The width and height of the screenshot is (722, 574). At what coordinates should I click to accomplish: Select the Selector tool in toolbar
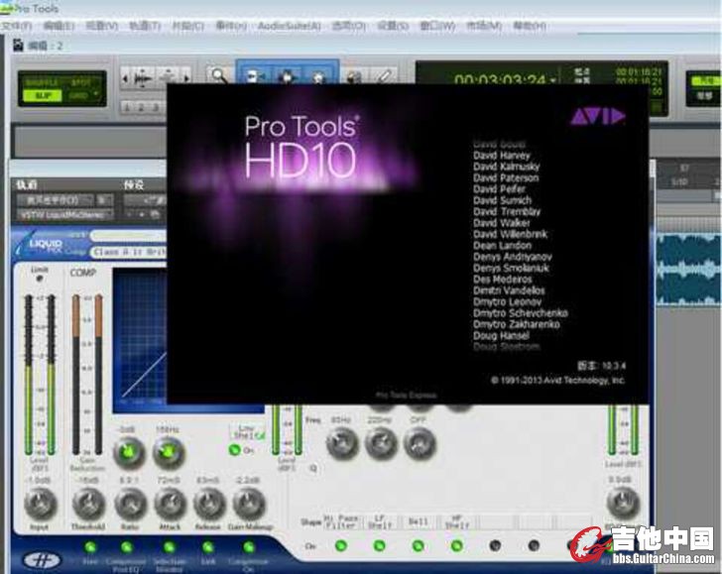[x=287, y=75]
